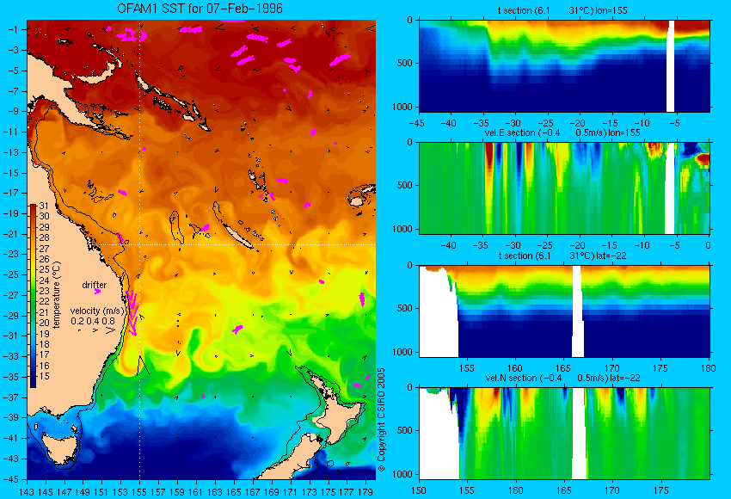731x499 pixels.
Task: Click the "t section" lat=-22 plot title
Action: tap(562, 256)
